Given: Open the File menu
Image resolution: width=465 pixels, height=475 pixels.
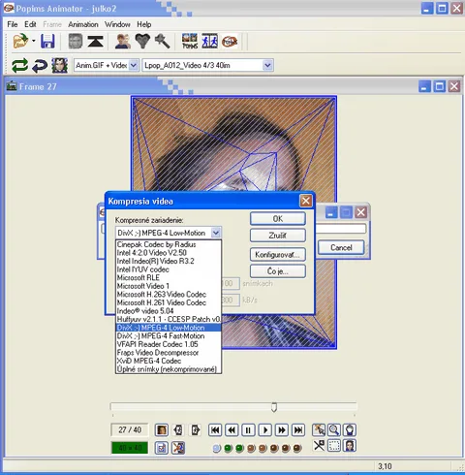Looking at the screenshot, I should coord(13,24).
